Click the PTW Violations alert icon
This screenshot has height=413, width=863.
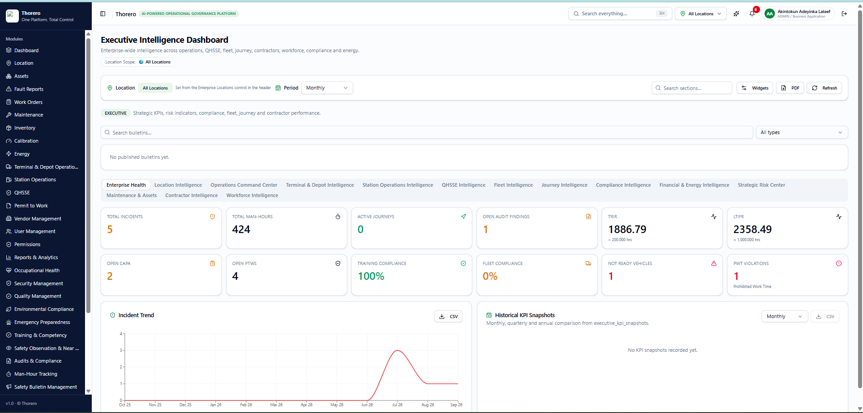[x=839, y=263]
